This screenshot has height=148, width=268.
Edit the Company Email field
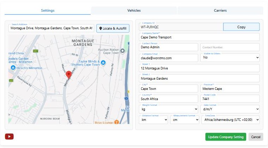[169, 58]
